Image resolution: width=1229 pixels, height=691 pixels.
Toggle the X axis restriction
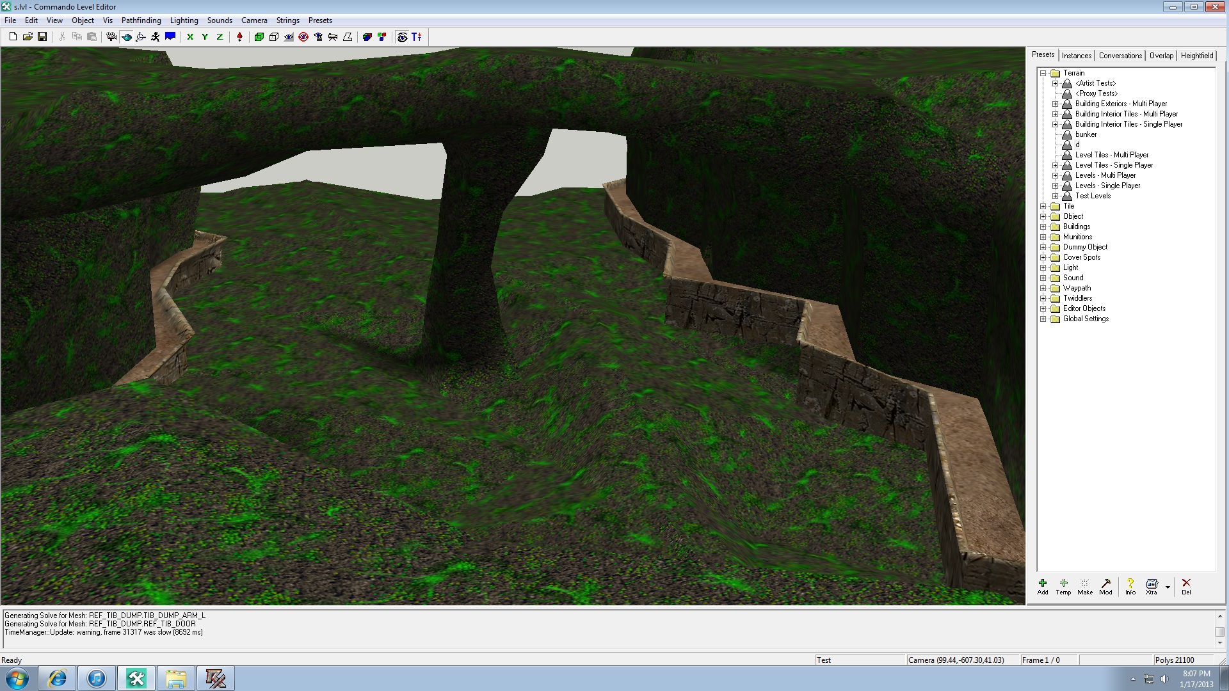click(190, 37)
